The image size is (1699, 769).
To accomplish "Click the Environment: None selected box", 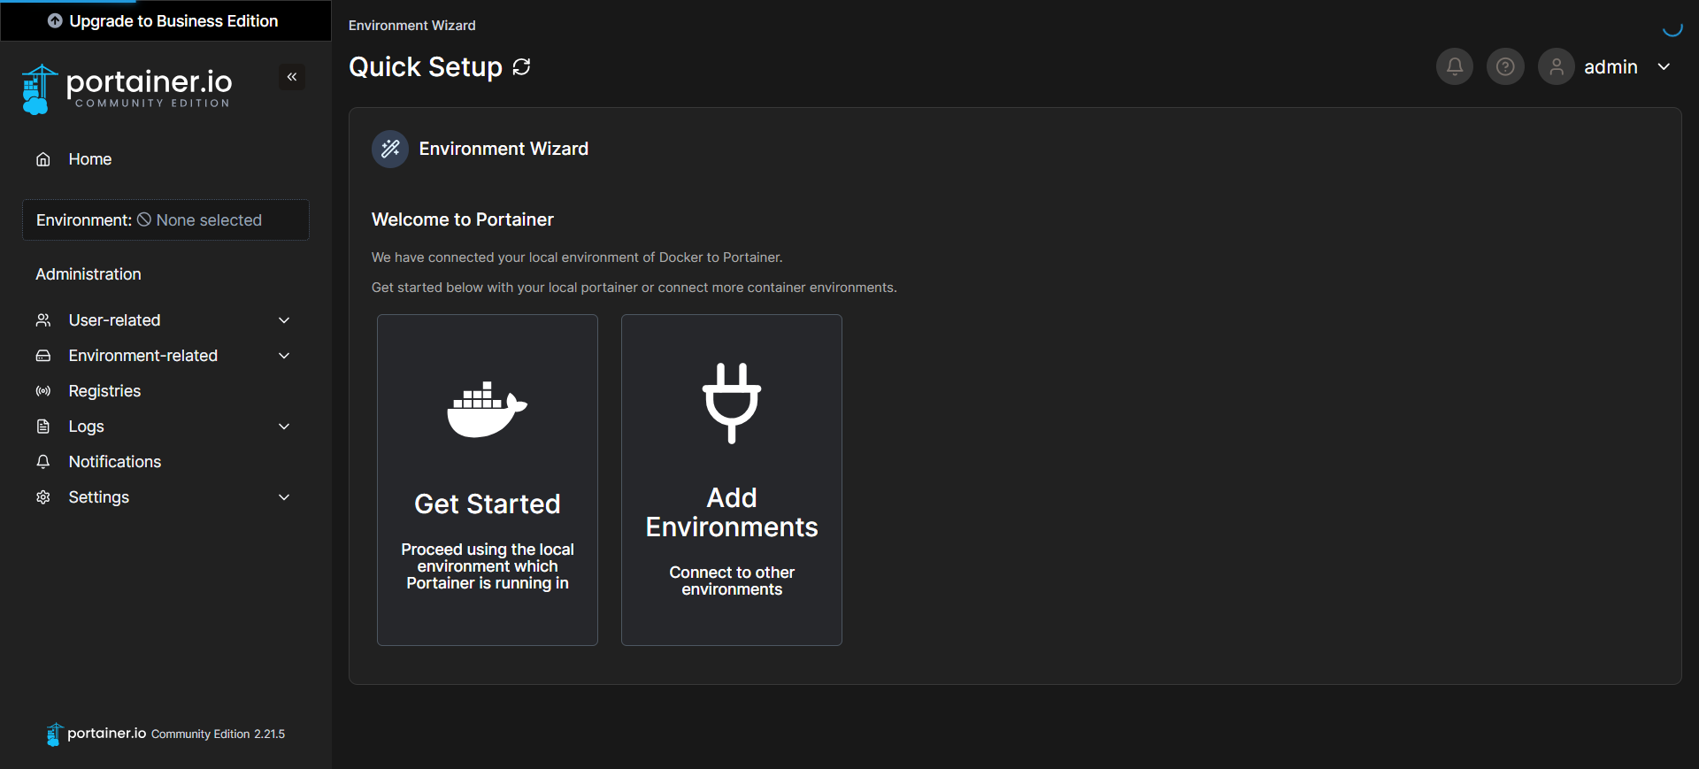I will tap(165, 219).
